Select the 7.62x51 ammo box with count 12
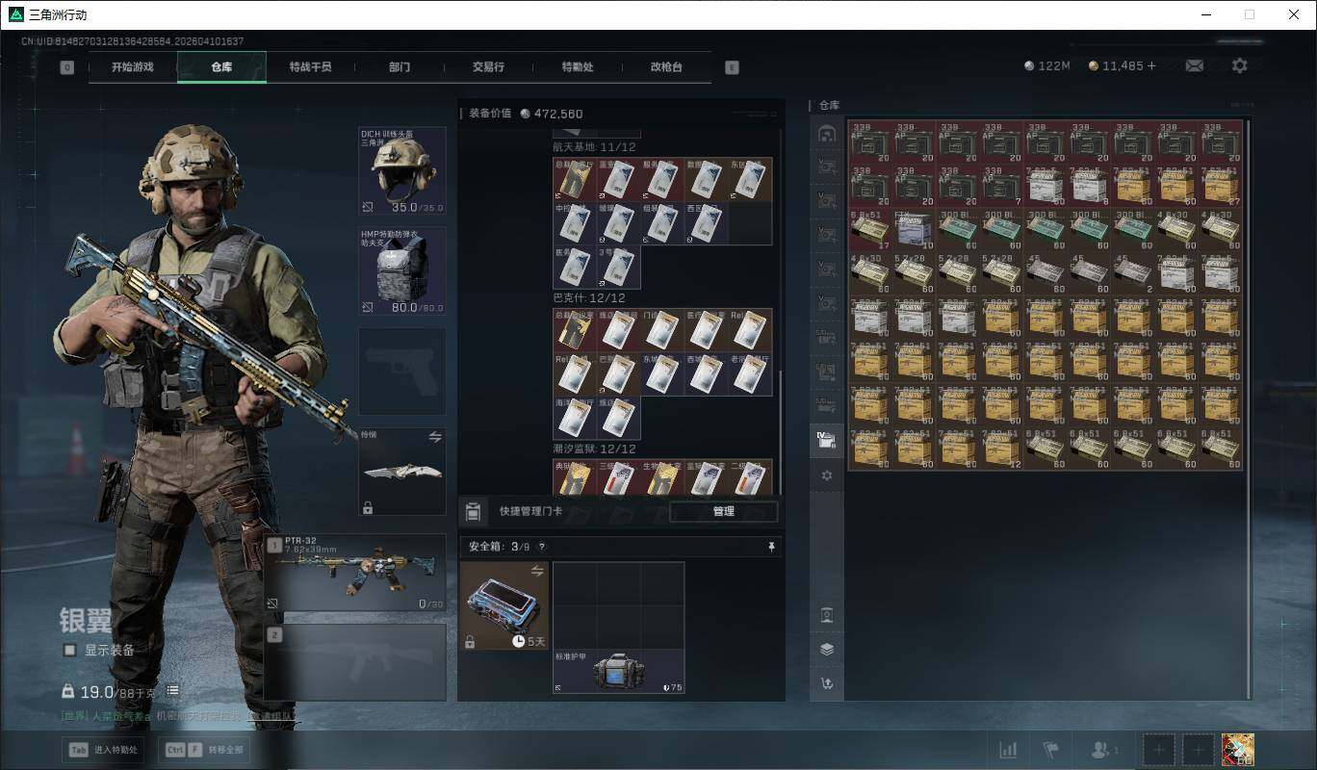The width and height of the screenshot is (1317, 770). [x=1002, y=449]
